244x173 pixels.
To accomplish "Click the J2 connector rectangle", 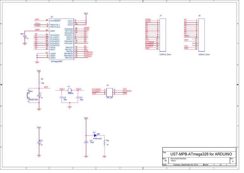I will tap(201, 35).
